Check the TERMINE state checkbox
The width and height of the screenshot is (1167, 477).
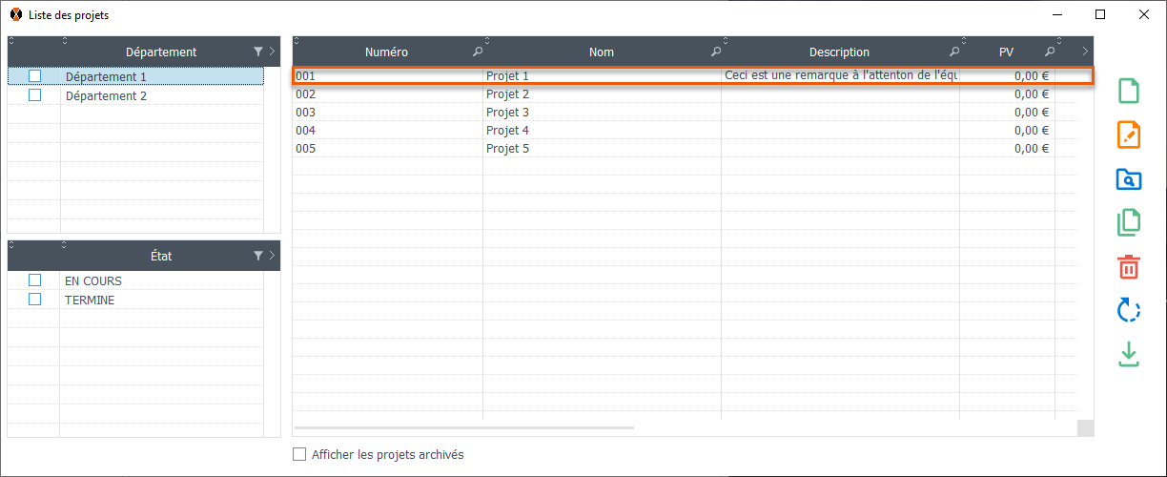coord(35,300)
